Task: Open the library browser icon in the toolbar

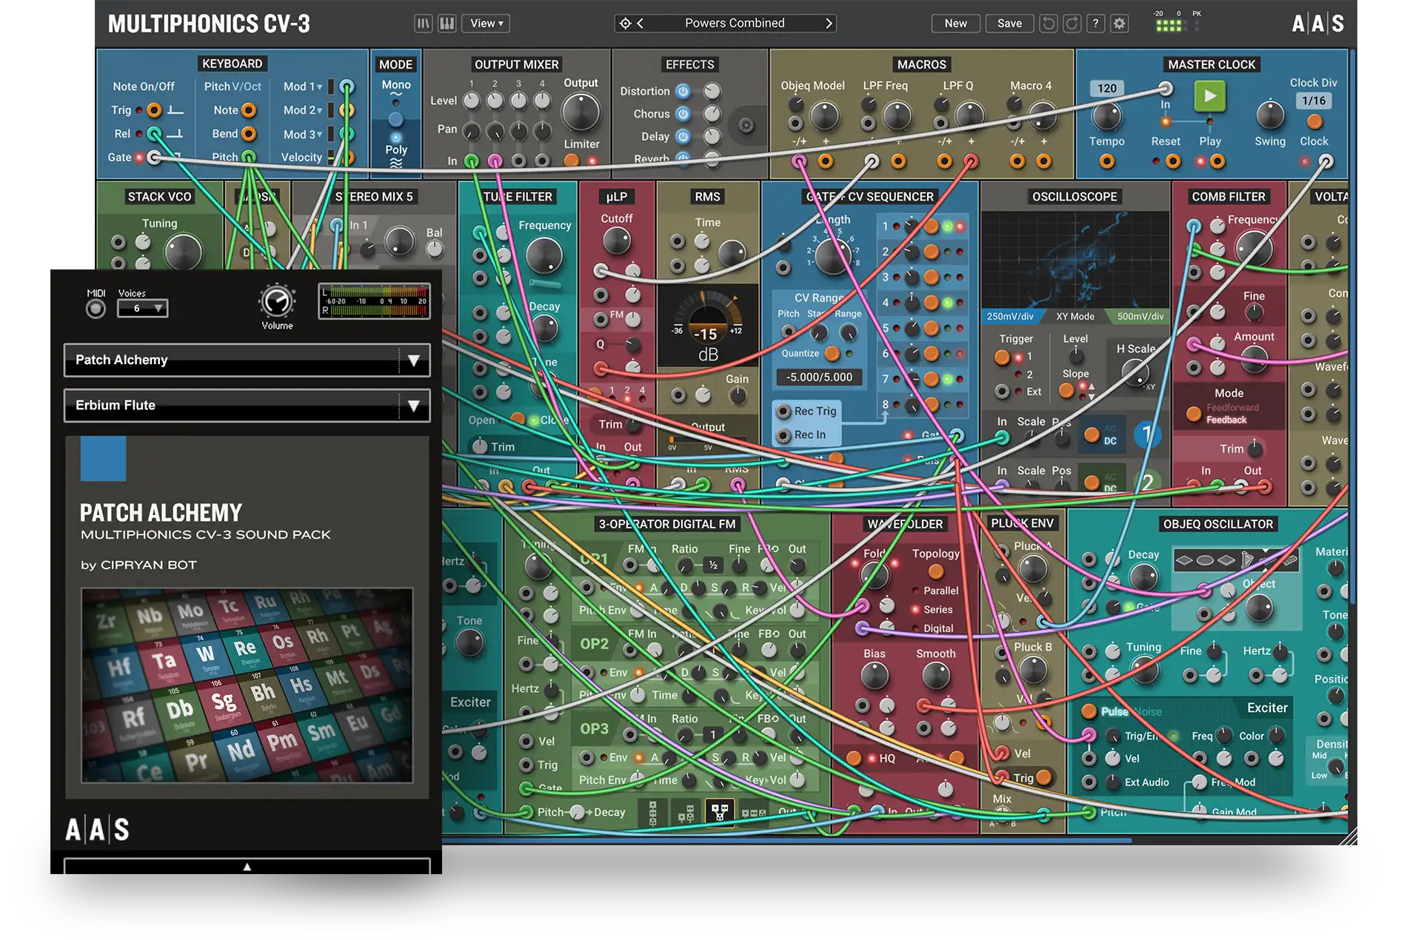Action: pyautogui.click(x=423, y=24)
